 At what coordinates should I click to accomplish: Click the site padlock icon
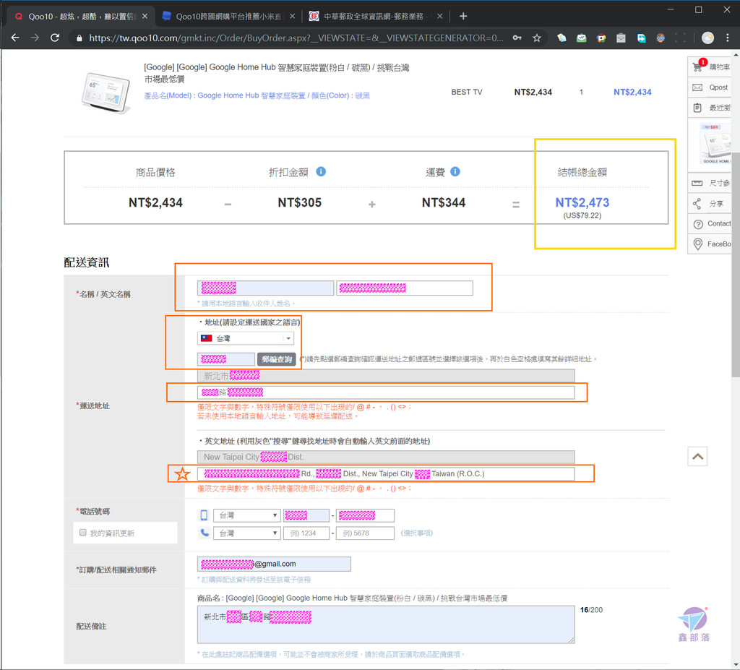[x=79, y=38]
